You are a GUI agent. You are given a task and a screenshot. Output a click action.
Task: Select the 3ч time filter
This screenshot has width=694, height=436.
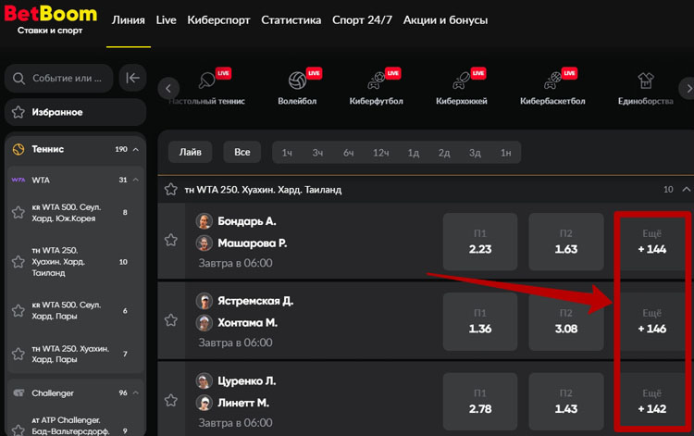click(x=317, y=153)
